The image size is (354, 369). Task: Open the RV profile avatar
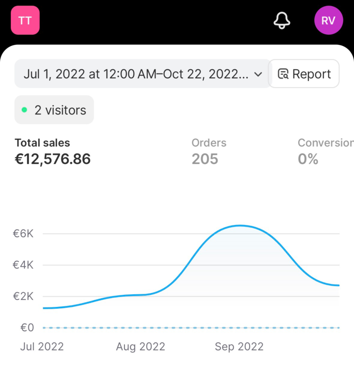pos(329,20)
